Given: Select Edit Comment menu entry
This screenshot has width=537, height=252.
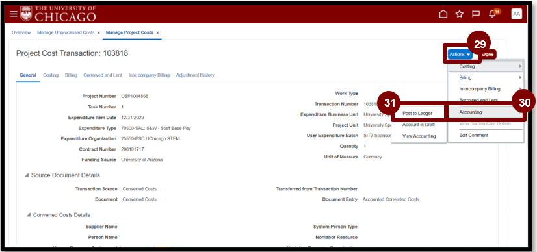Looking at the screenshot, I should [474, 135].
